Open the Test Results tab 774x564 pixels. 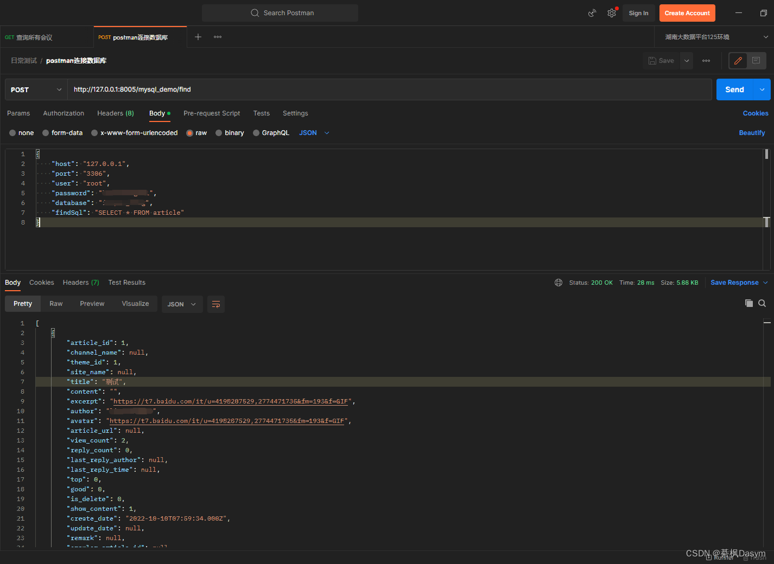[127, 283]
